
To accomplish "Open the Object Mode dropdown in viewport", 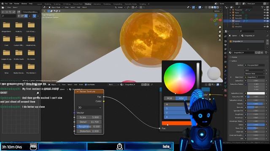I will click(56, 8).
